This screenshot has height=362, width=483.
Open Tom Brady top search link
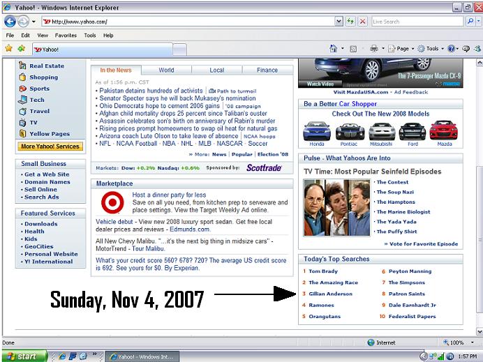point(323,271)
